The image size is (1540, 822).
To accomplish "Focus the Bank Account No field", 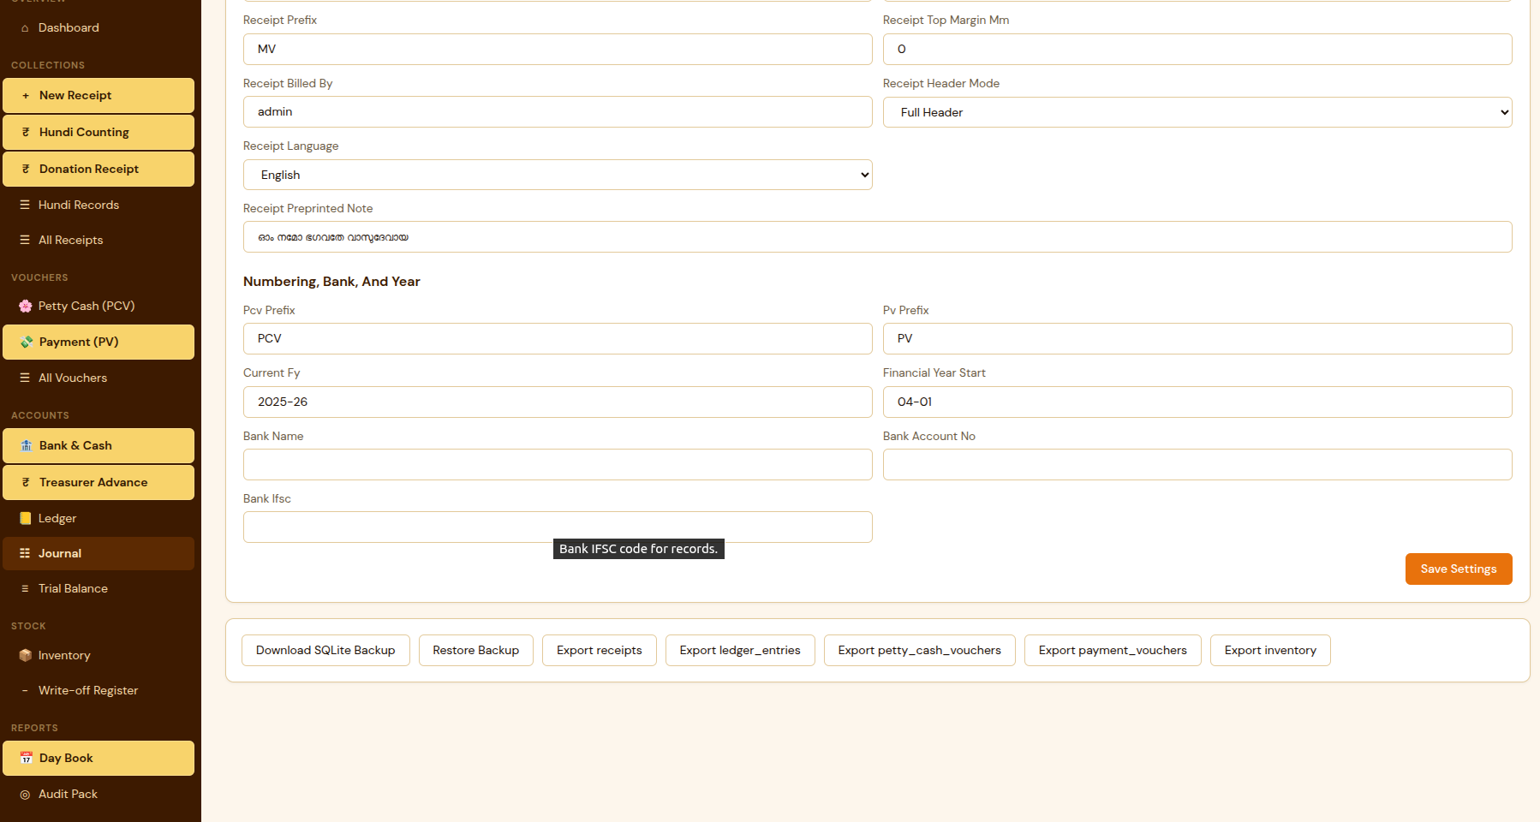I will (x=1197, y=465).
